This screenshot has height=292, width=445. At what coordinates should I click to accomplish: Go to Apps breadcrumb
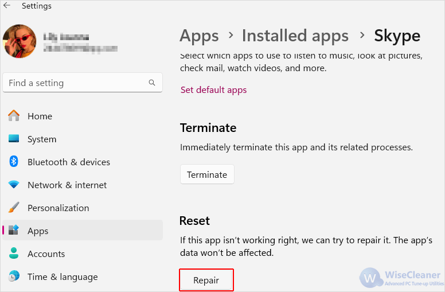click(x=199, y=36)
